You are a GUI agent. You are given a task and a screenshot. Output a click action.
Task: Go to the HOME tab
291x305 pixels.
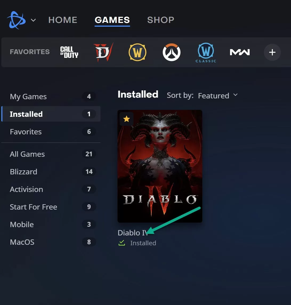[63, 20]
